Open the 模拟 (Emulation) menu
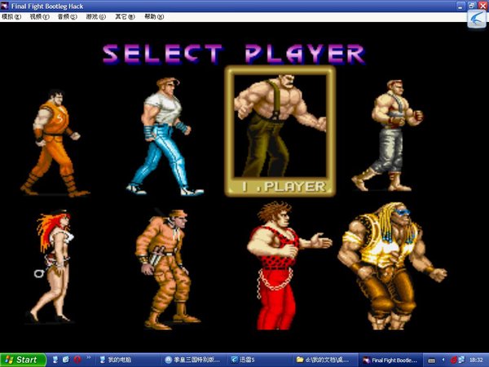Viewport: 489px width, 367px height. pyautogui.click(x=11, y=17)
